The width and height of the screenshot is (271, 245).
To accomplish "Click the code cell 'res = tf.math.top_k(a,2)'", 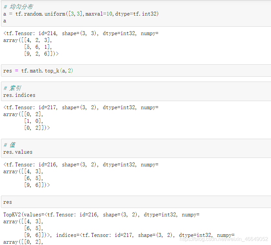I will pos(136,71).
